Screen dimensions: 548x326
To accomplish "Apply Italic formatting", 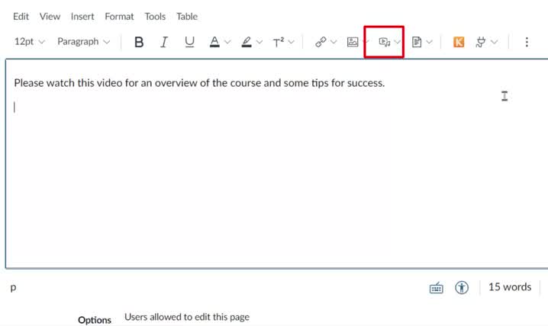I will pos(164,42).
